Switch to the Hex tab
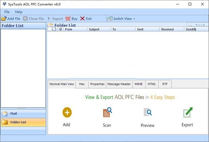209x142 pixels. click(x=82, y=84)
